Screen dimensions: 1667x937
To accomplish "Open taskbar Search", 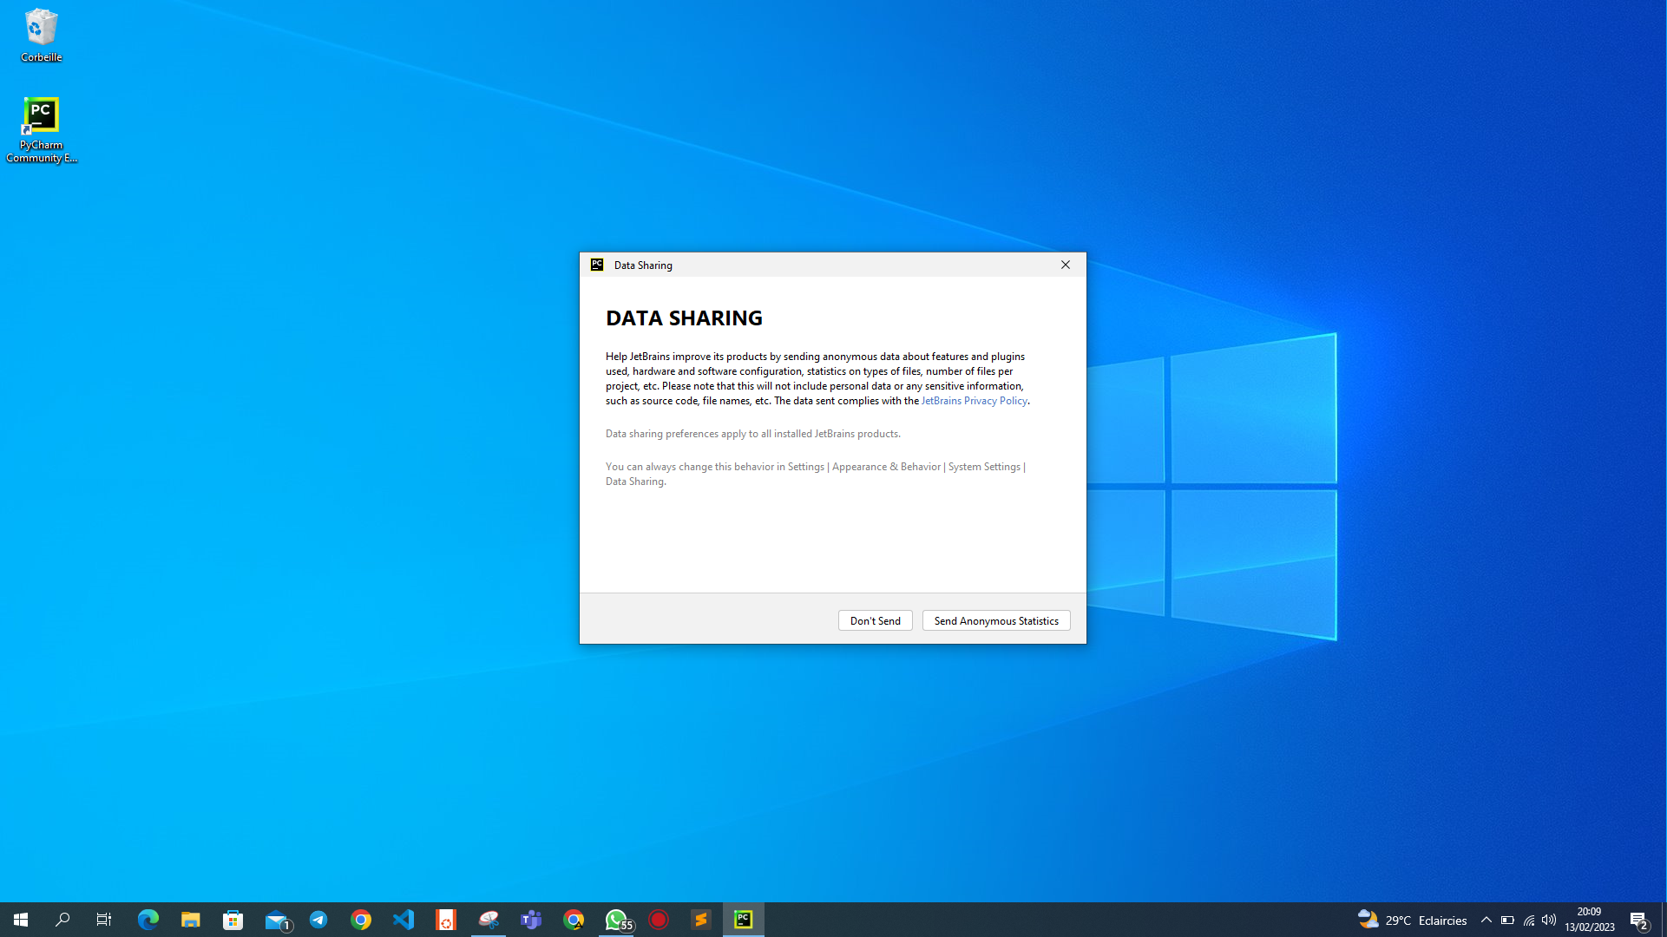I will (62, 920).
